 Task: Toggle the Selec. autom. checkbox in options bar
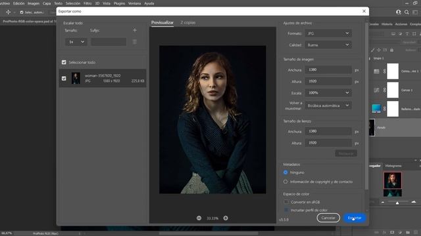pyautogui.click(x=22, y=12)
